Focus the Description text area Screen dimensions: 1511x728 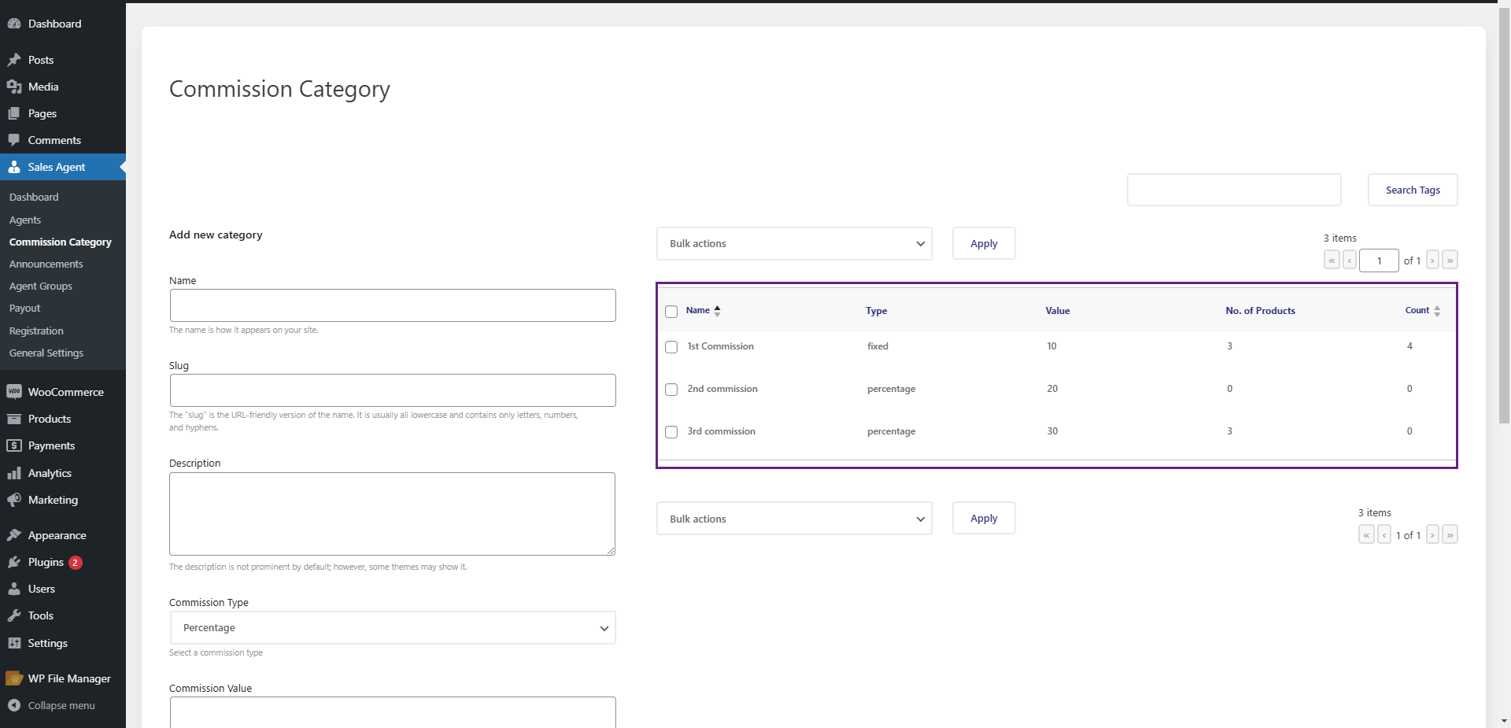[393, 514]
